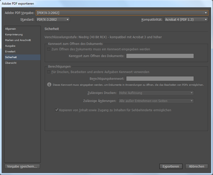
Task: Click Vorgabe speichern button
Action: click(x=22, y=166)
